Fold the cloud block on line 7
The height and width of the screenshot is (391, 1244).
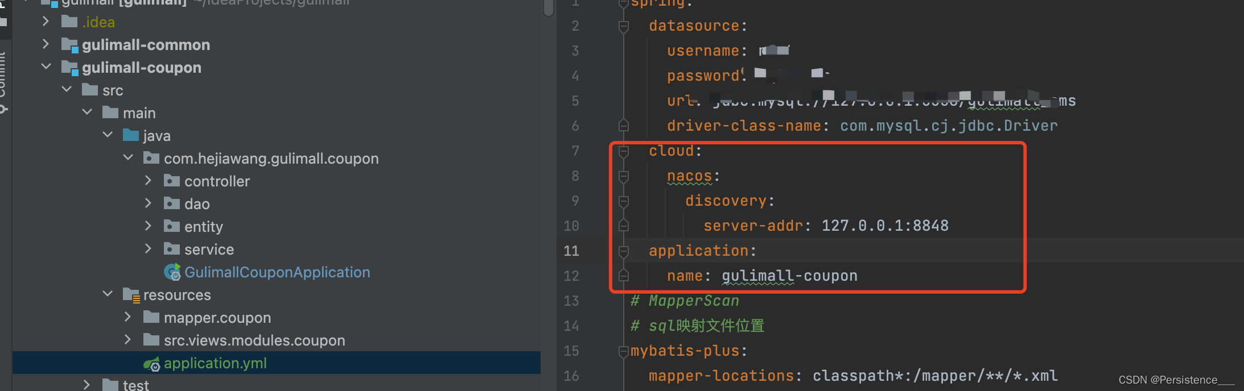(x=624, y=151)
